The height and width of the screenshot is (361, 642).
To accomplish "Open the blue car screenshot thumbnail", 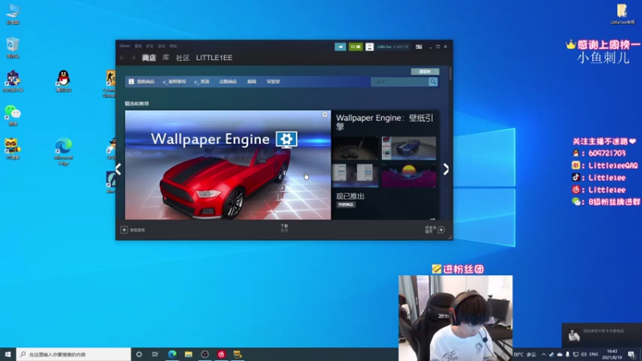I will coord(408,148).
